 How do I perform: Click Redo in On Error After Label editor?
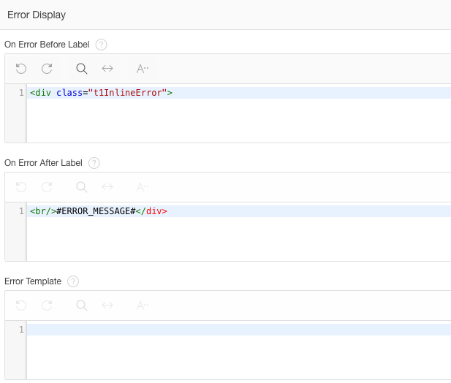point(47,187)
